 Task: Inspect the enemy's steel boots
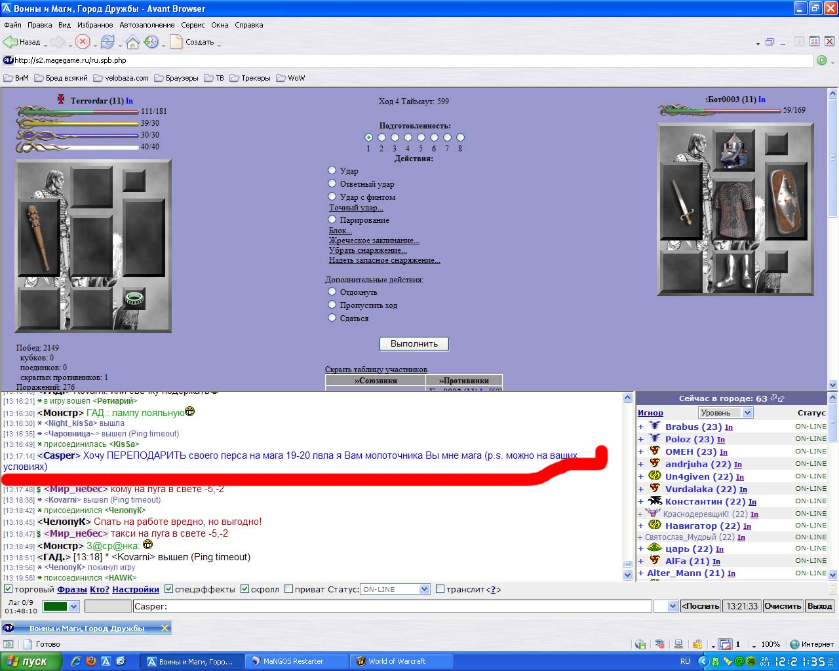pos(733,271)
